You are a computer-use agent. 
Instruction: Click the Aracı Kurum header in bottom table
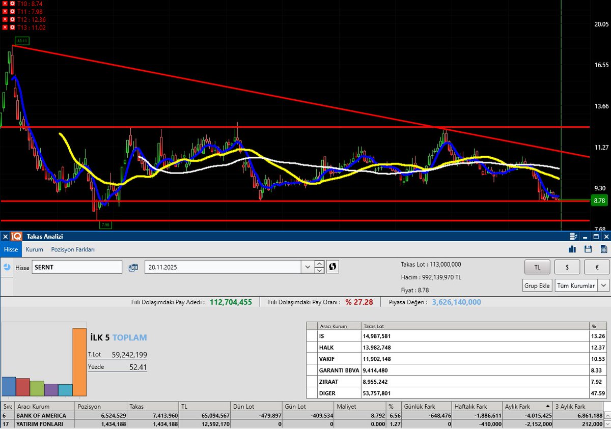click(x=44, y=407)
